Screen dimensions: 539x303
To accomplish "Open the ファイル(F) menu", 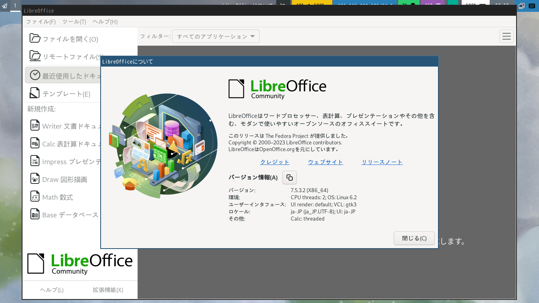I will (x=41, y=22).
